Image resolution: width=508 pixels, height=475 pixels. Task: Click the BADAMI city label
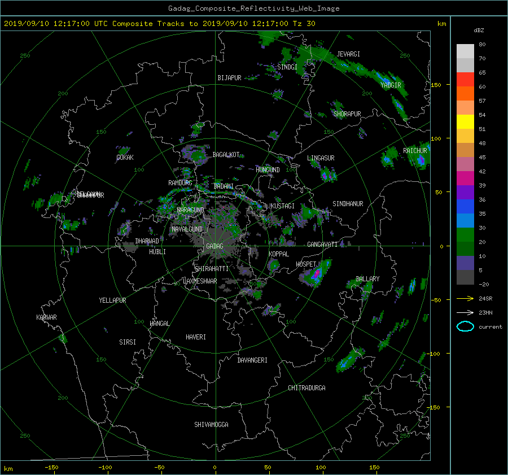(x=224, y=186)
